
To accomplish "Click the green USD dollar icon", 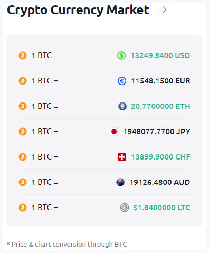I will pos(121,55).
